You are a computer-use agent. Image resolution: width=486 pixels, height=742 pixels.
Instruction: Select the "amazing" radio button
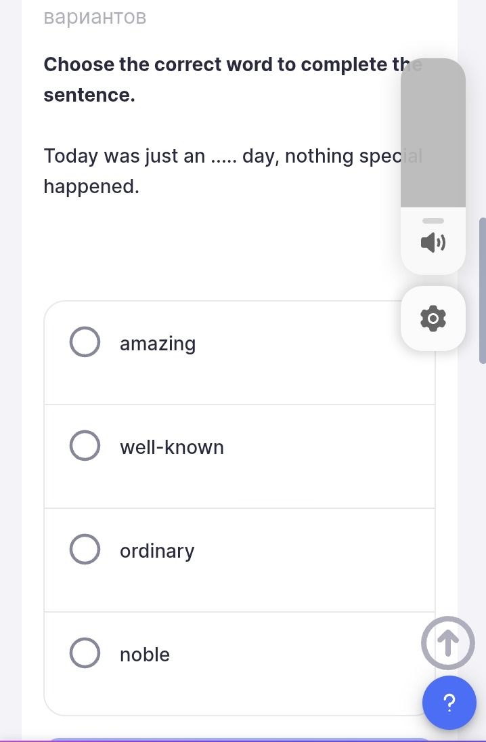85,342
